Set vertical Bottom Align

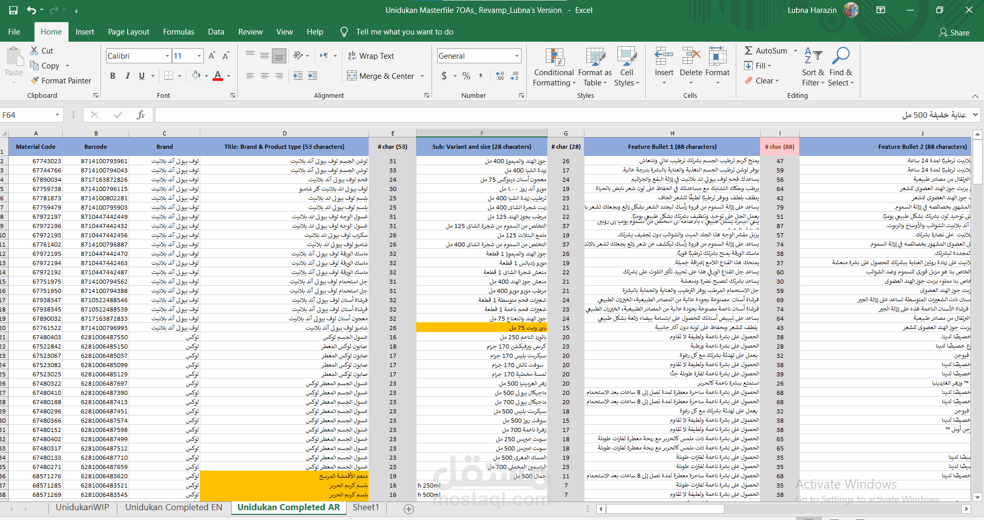coord(279,56)
